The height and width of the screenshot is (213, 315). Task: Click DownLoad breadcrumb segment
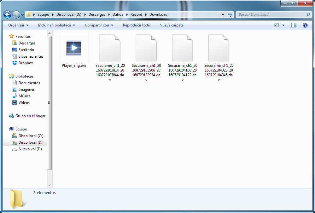coord(158,15)
